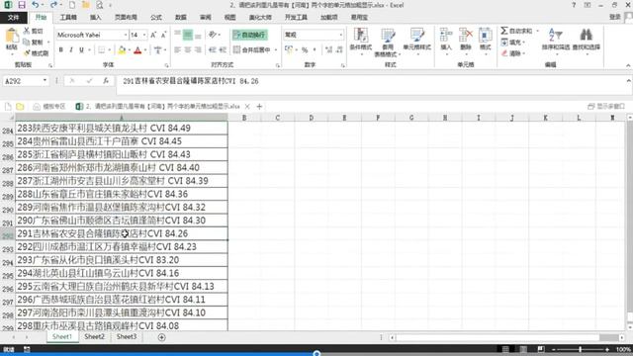Click the Paste clipboard icon

click(12, 37)
